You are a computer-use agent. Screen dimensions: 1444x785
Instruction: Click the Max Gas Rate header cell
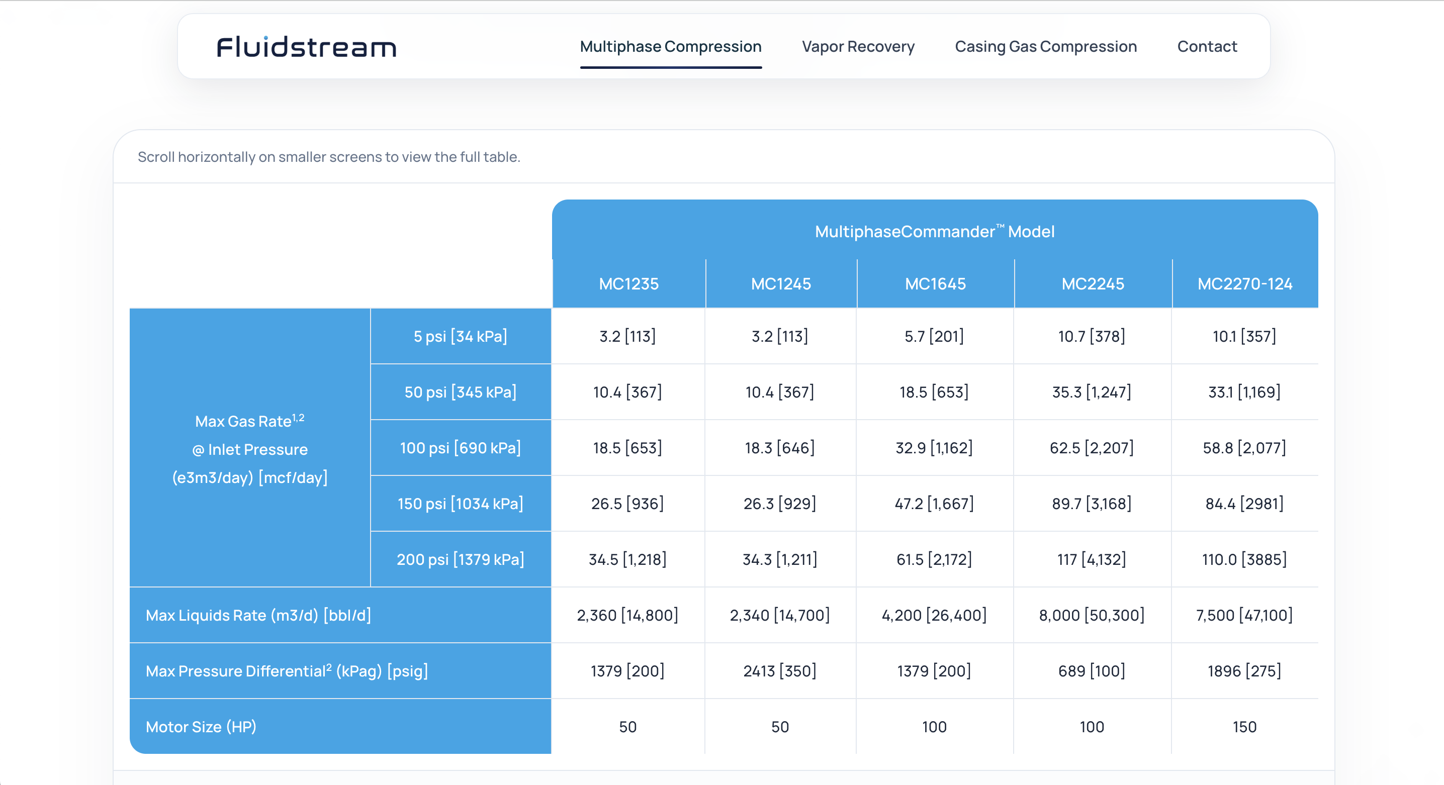tap(250, 448)
